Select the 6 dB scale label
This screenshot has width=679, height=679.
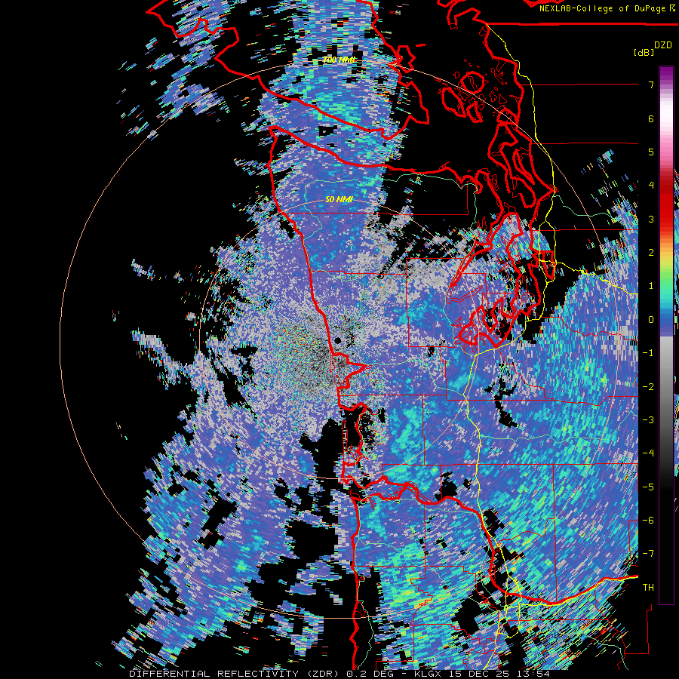(651, 118)
